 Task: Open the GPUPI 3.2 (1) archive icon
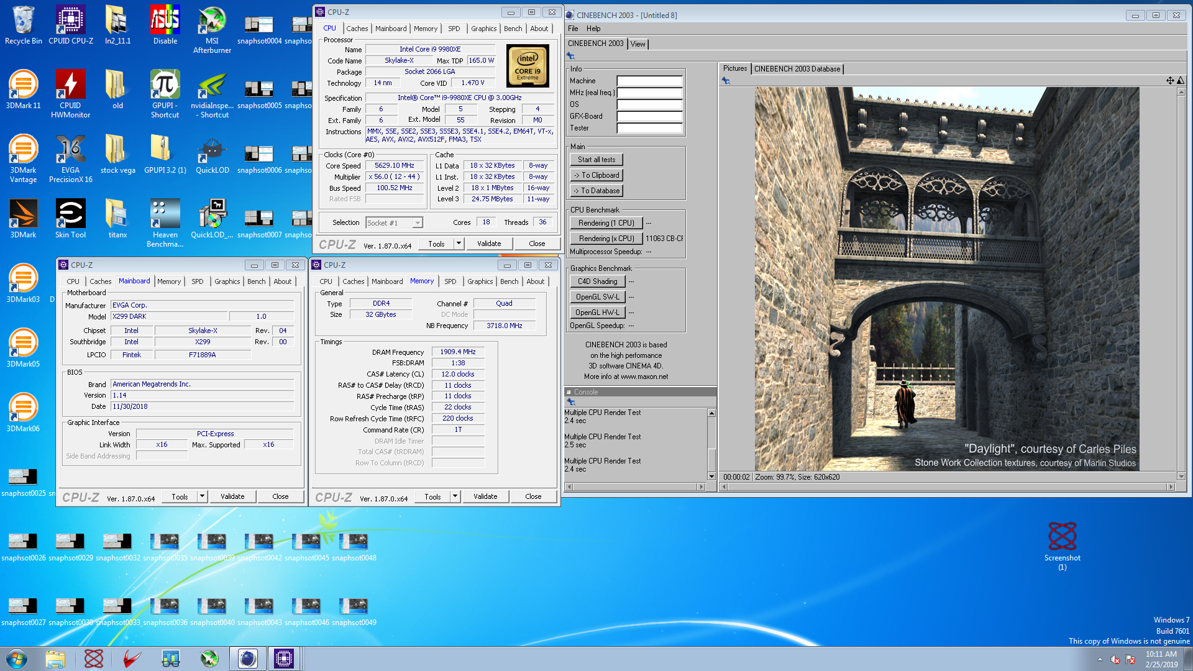(x=165, y=155)
